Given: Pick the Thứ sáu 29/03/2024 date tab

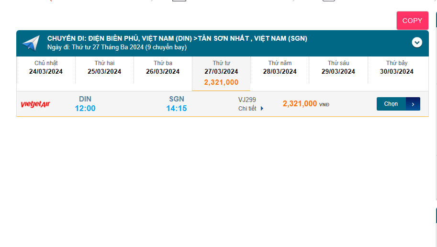Looking at the screenshot, I should 338,67.
